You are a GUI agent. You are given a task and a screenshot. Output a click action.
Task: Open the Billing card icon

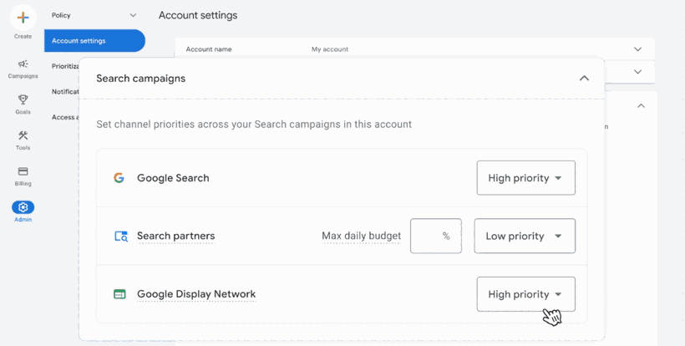pyautogui.click(x=23, y=171)
